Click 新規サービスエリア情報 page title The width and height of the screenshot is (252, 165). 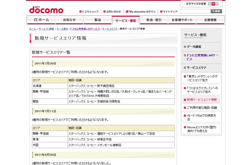(x=60, y=38)
